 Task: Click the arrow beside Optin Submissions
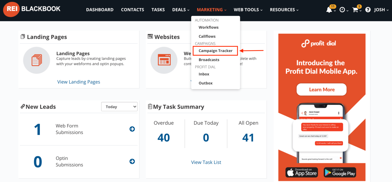point(132,161)
